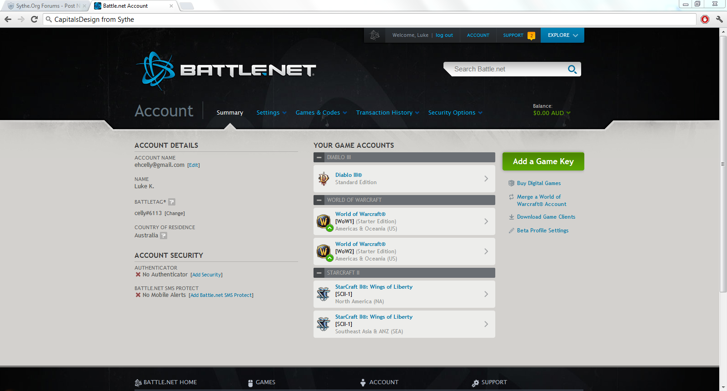Image resolution: width=727 pixels, height=391 pixels.
Task: Click the footer Battle.net Home icon
Action: (x=138, y=383)
